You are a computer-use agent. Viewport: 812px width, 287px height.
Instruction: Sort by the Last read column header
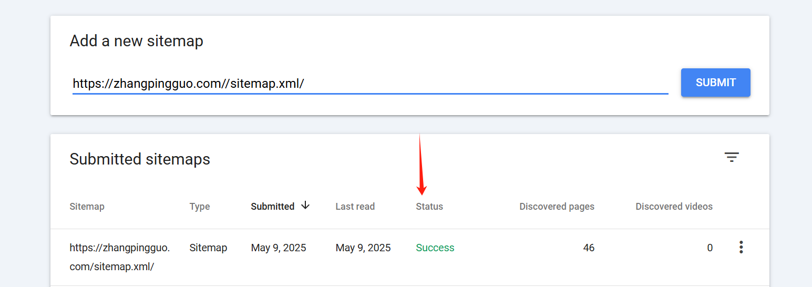pyautogui.click(x=355, y=207)
